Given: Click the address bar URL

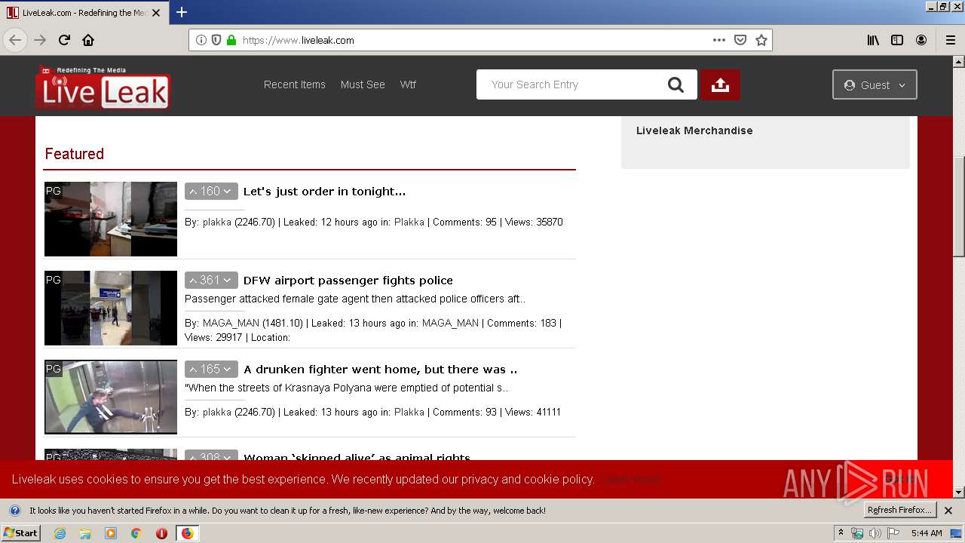Looking at the screenshot, I should click(299, 40).
